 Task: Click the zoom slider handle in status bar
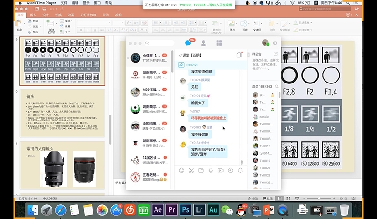(x=319, y=198)
